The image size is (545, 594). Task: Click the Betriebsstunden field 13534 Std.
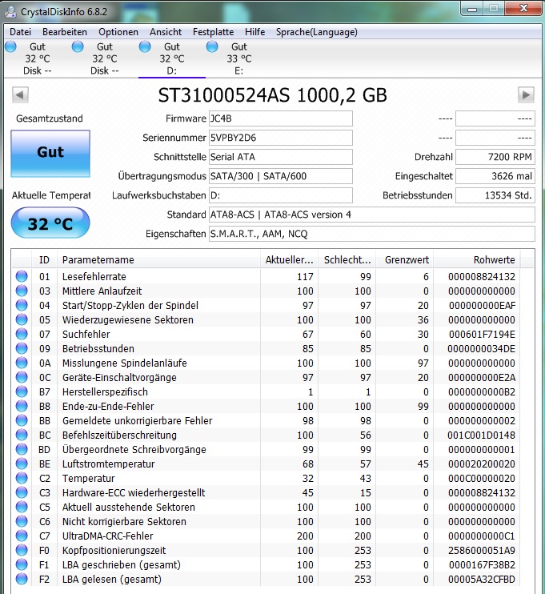click(495, 195)
